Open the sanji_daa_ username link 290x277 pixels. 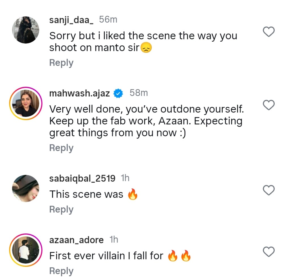[71, 20]
